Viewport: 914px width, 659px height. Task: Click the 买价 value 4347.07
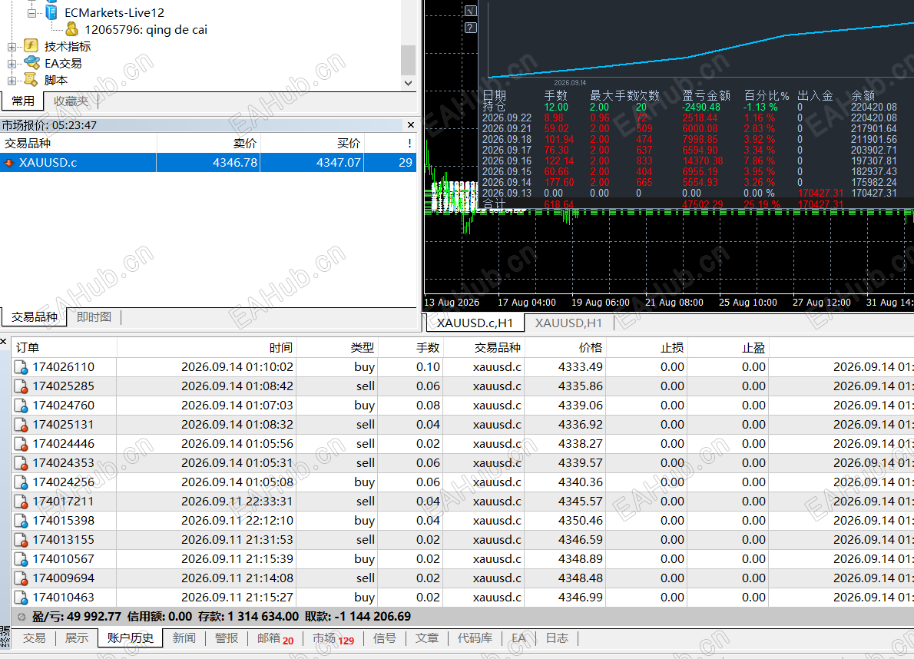(x=338, y=163)
